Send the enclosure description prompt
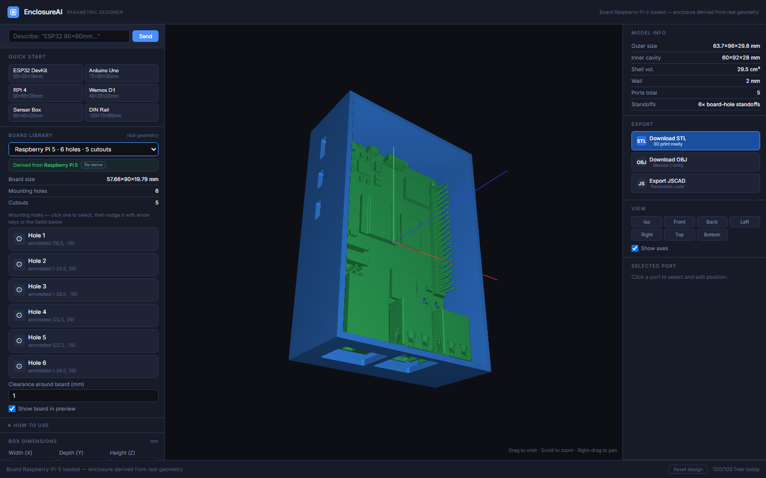The image size is (766, 478). tap(145, 36)
